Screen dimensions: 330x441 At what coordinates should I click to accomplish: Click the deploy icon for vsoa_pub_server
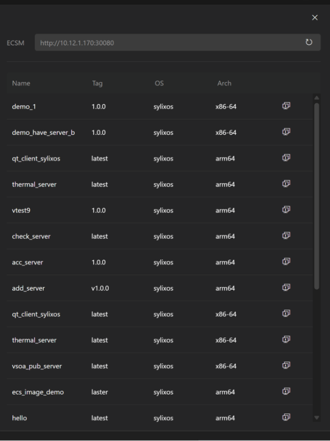286,366
